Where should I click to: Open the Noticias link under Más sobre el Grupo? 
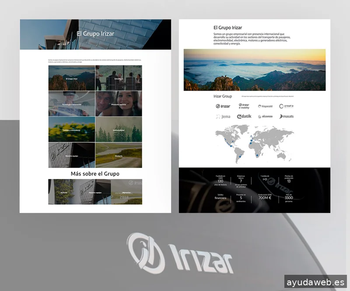click(x=63, y=192)
